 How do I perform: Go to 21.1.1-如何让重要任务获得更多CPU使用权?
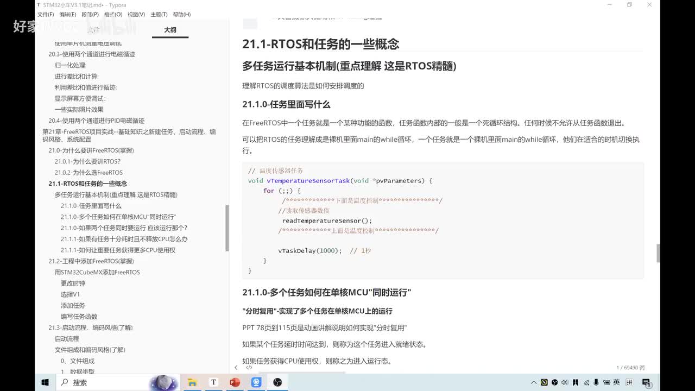pos(118,250)
